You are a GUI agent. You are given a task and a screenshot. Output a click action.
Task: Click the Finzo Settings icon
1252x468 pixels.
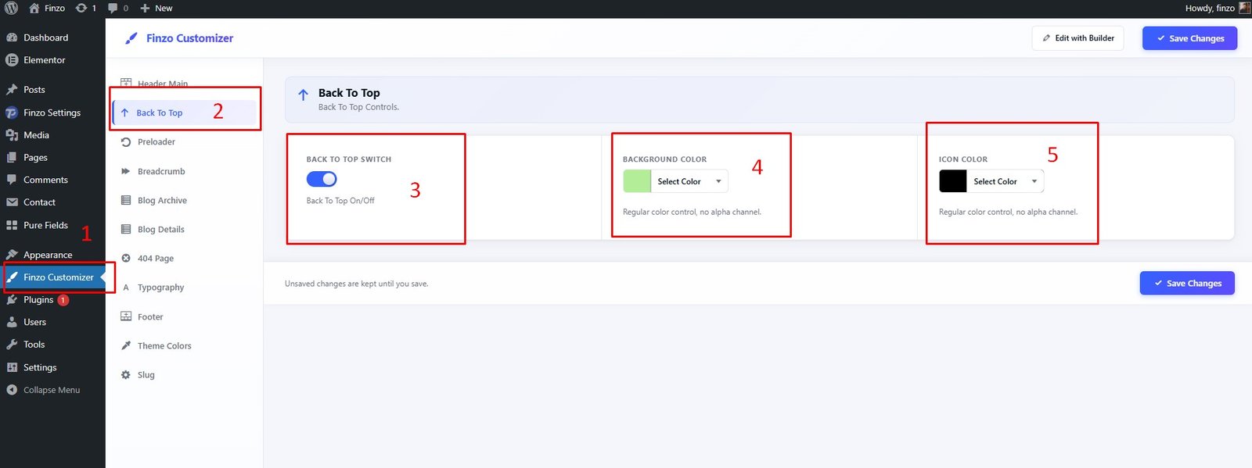[x=12, y=113]
